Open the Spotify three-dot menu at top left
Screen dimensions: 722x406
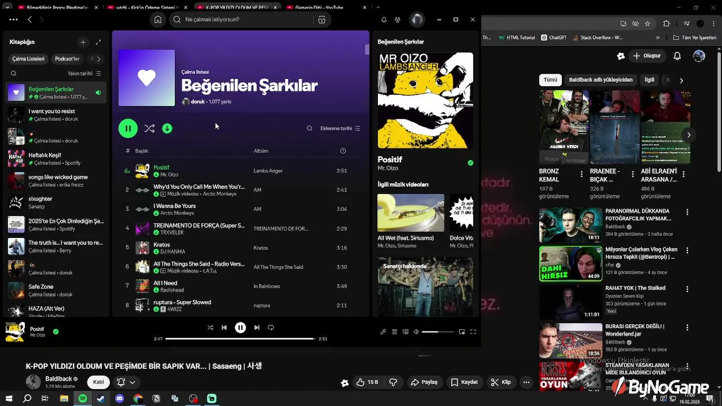(x=13, y=19)
